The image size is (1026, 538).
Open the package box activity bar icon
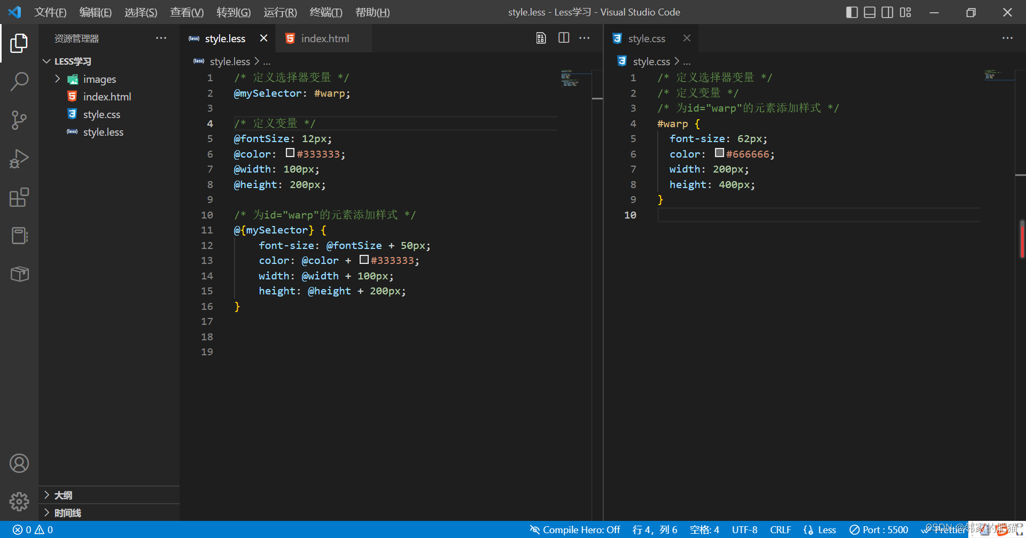(19, 274)
